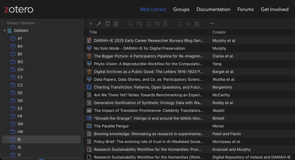This screenshot has width=295, height=160.
Task: Select the highlighted IE collection
Action: coord(41,139)
